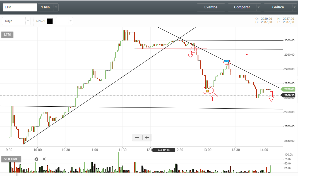Click the 14:00 time axis label
Image resolution: width=336 pixels, height=177 pixels.
tap(264, 150)
